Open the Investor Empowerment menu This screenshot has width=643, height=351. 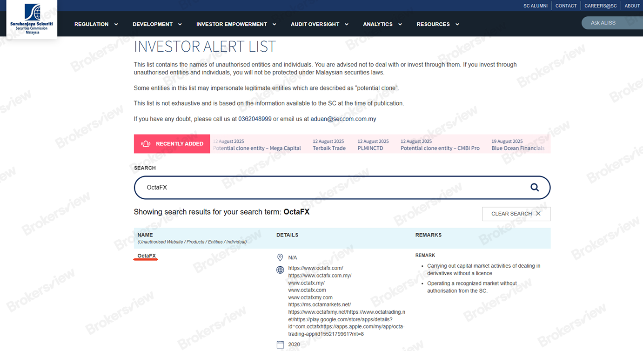232,24
